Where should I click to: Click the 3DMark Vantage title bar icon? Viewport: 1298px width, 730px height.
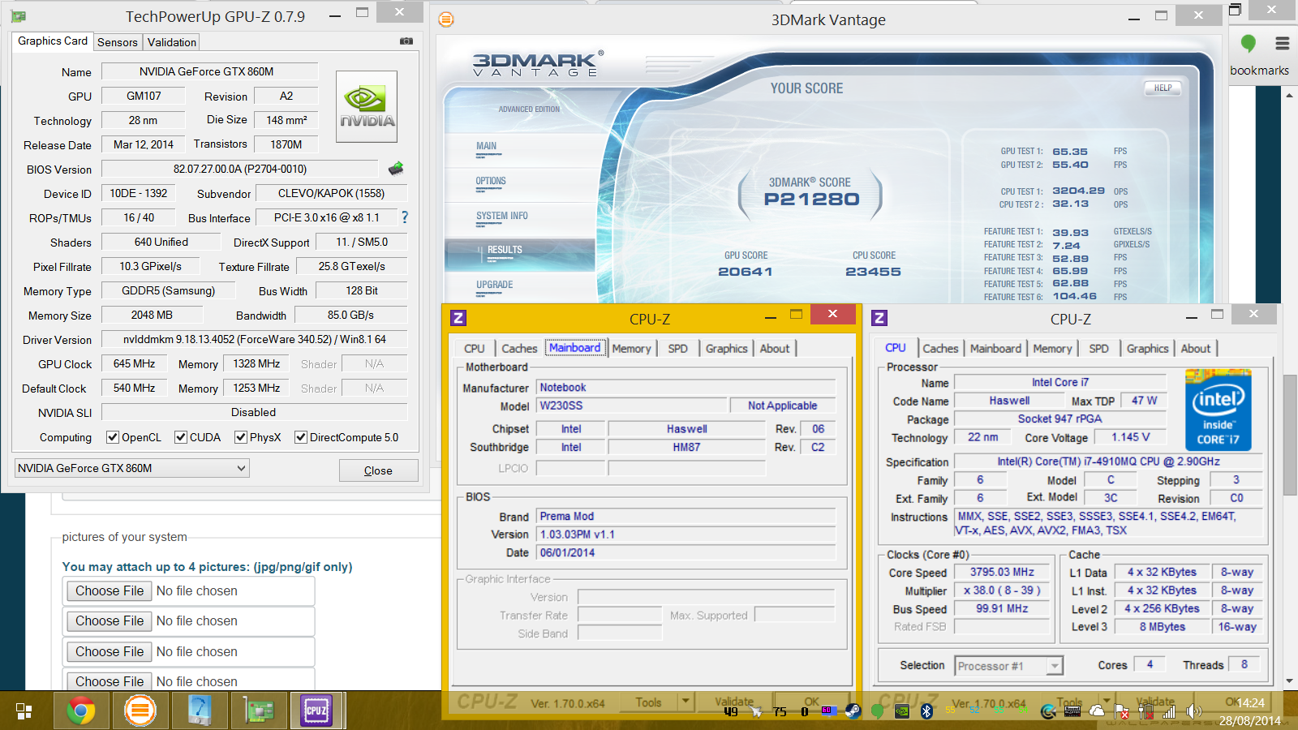click(446, 19)
